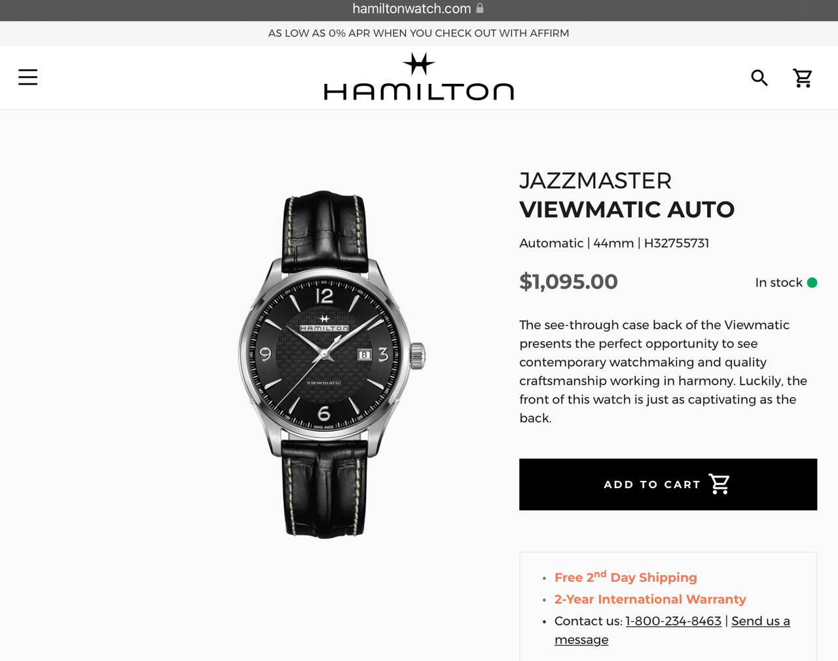
Task: Click the hamiltonwatch.com address bar
Action: coord(419,9)
